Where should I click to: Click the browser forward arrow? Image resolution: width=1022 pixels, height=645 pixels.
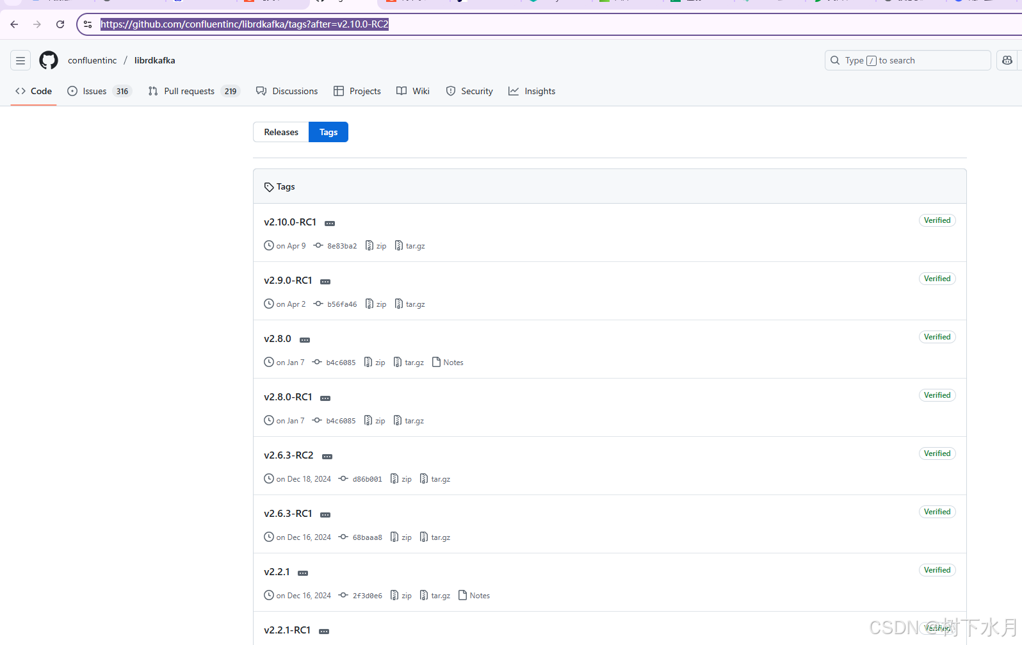(37, 24)
